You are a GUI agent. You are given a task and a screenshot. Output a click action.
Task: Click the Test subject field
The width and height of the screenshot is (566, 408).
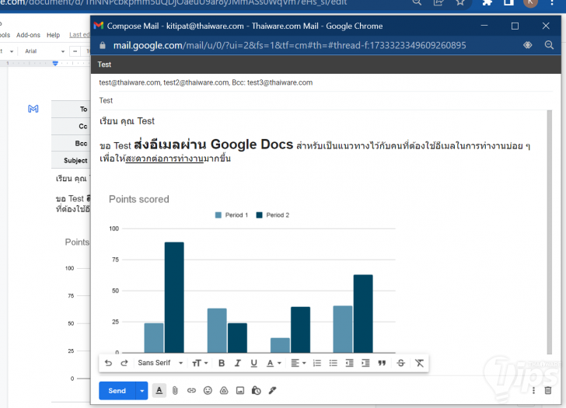point(325,101)
